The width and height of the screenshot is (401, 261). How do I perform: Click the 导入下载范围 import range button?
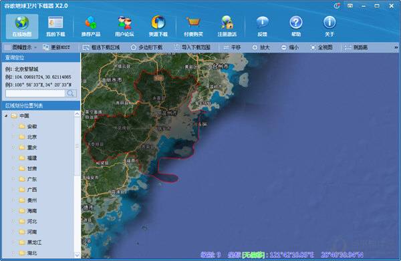tap(192, 47)
